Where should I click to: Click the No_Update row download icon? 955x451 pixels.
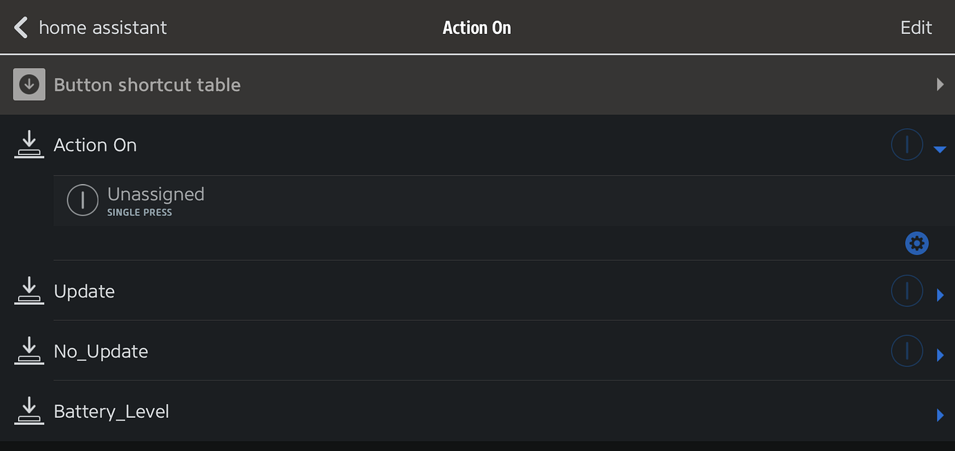[x=29, y=351]
